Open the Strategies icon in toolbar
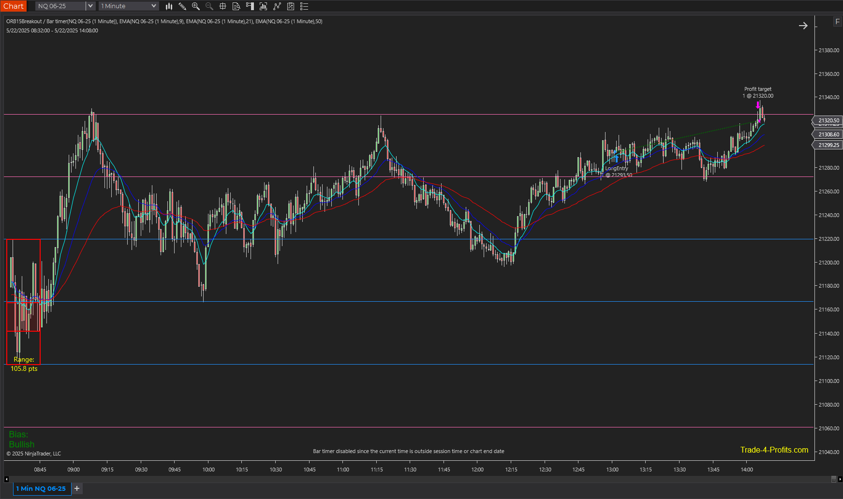The width and height of the screenshot is (843, 499). 277,6
